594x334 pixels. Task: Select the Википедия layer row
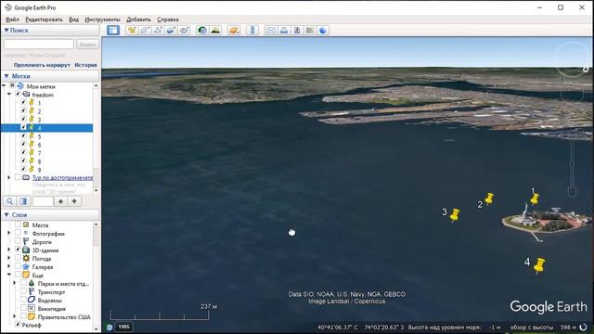[x=52, y=309]
